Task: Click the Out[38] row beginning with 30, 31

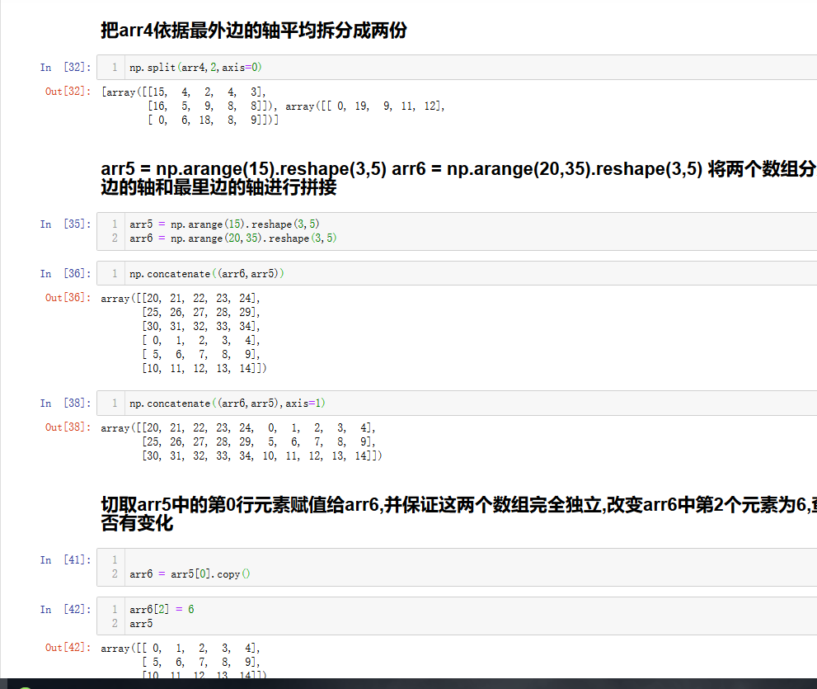Action: tap(261, 455)
